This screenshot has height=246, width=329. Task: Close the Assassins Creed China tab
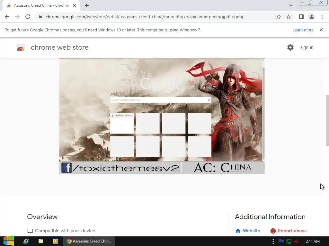[x=75, y=5]
